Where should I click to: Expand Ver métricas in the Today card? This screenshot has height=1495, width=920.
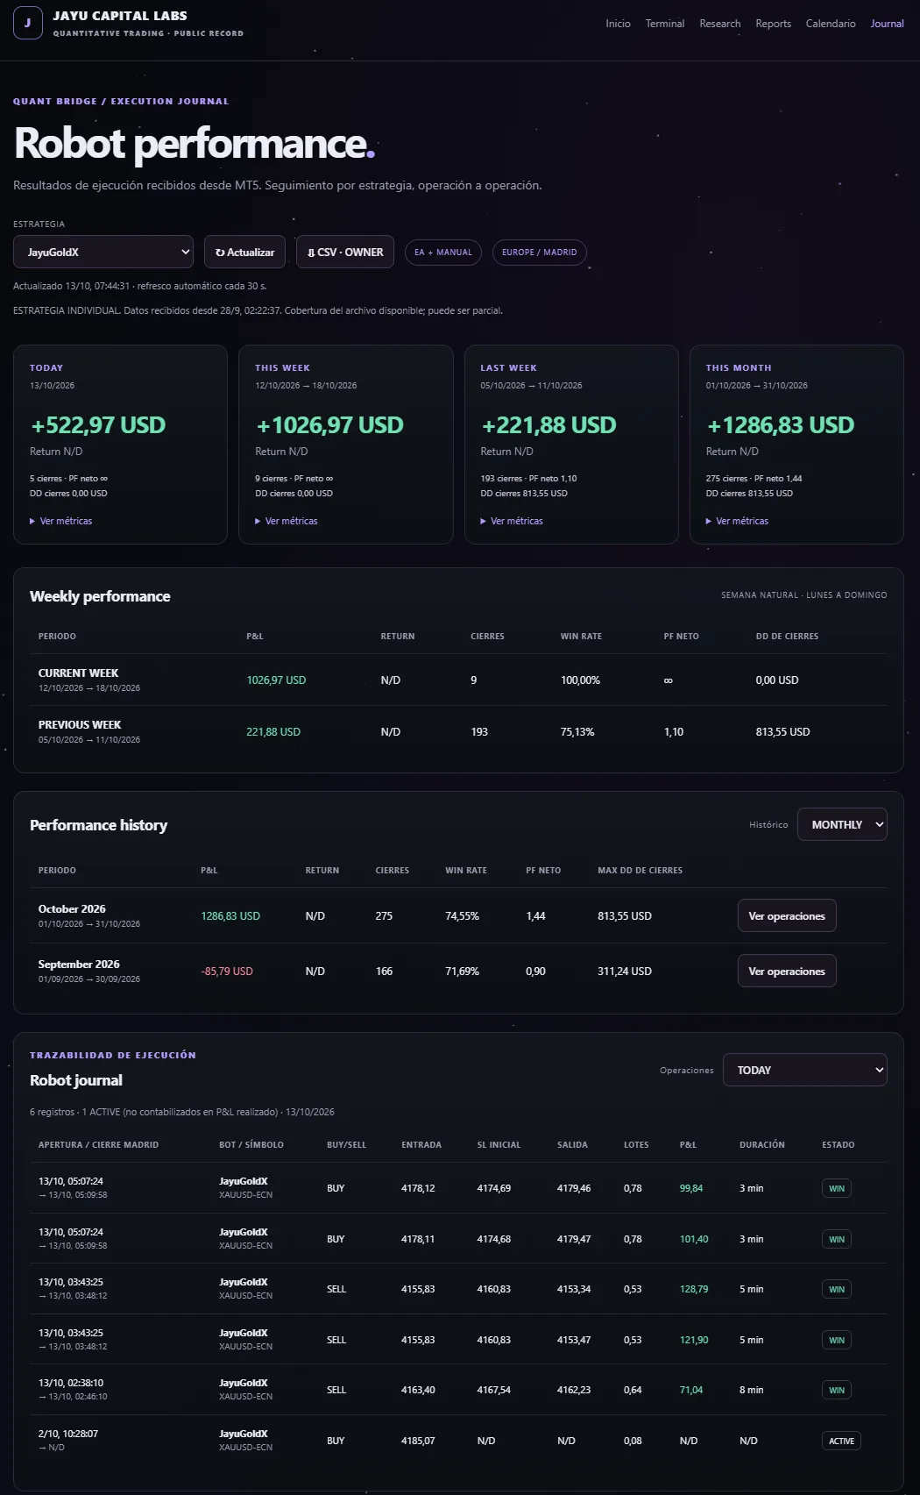pos(61,521)
